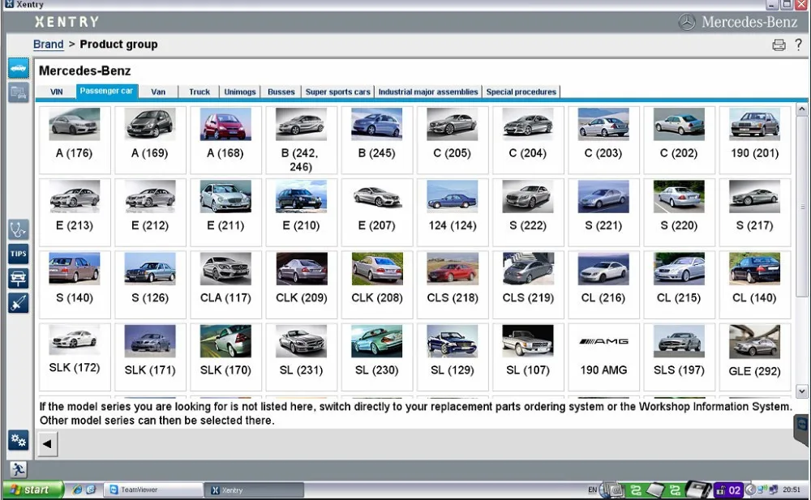Choose the 124 (124) model

click(452, 212)
